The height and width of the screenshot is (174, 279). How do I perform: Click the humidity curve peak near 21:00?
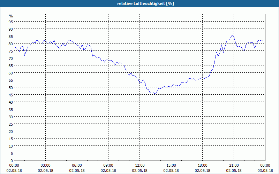[x=232, y=35]
